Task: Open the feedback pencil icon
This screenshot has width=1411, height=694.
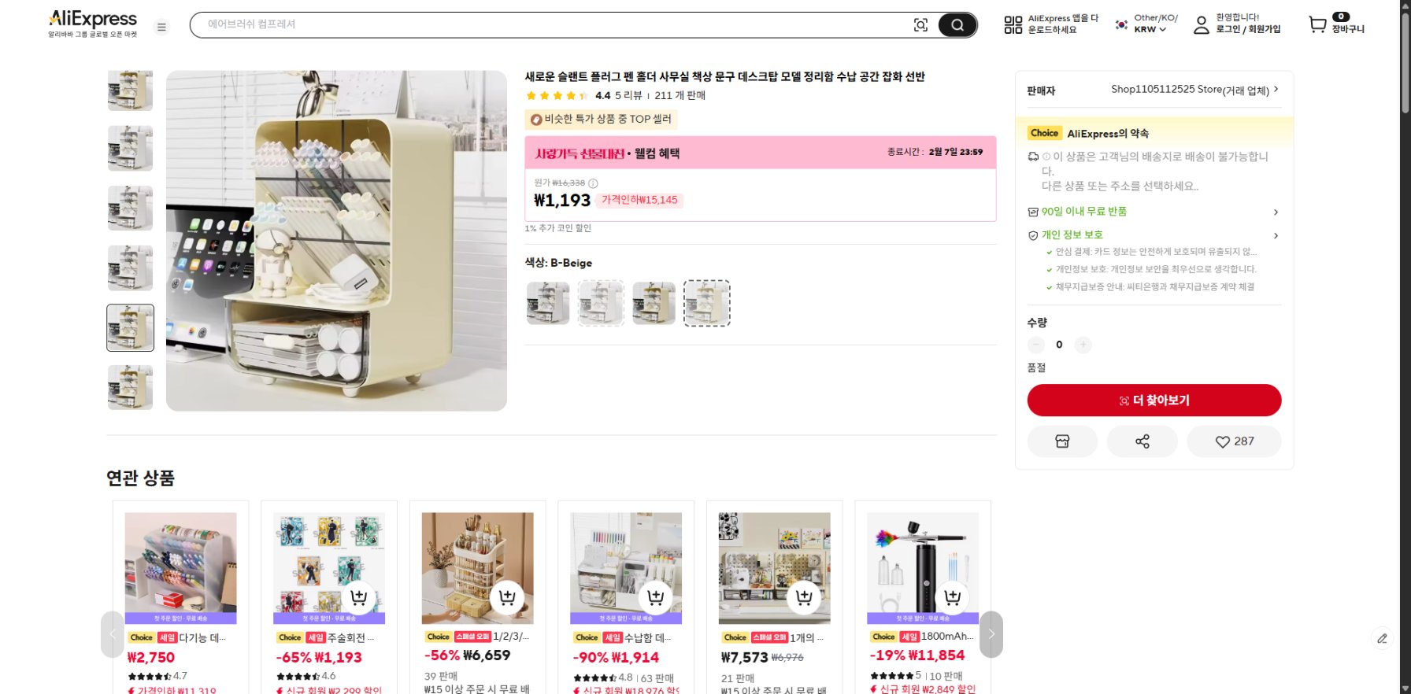Action: 1382,639
